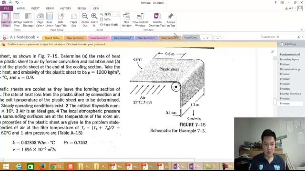Switch to Full Page View

click(17, 20)
